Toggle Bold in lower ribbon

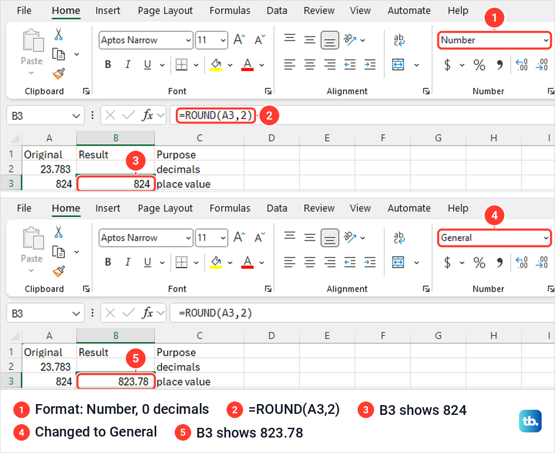(108, 262)
